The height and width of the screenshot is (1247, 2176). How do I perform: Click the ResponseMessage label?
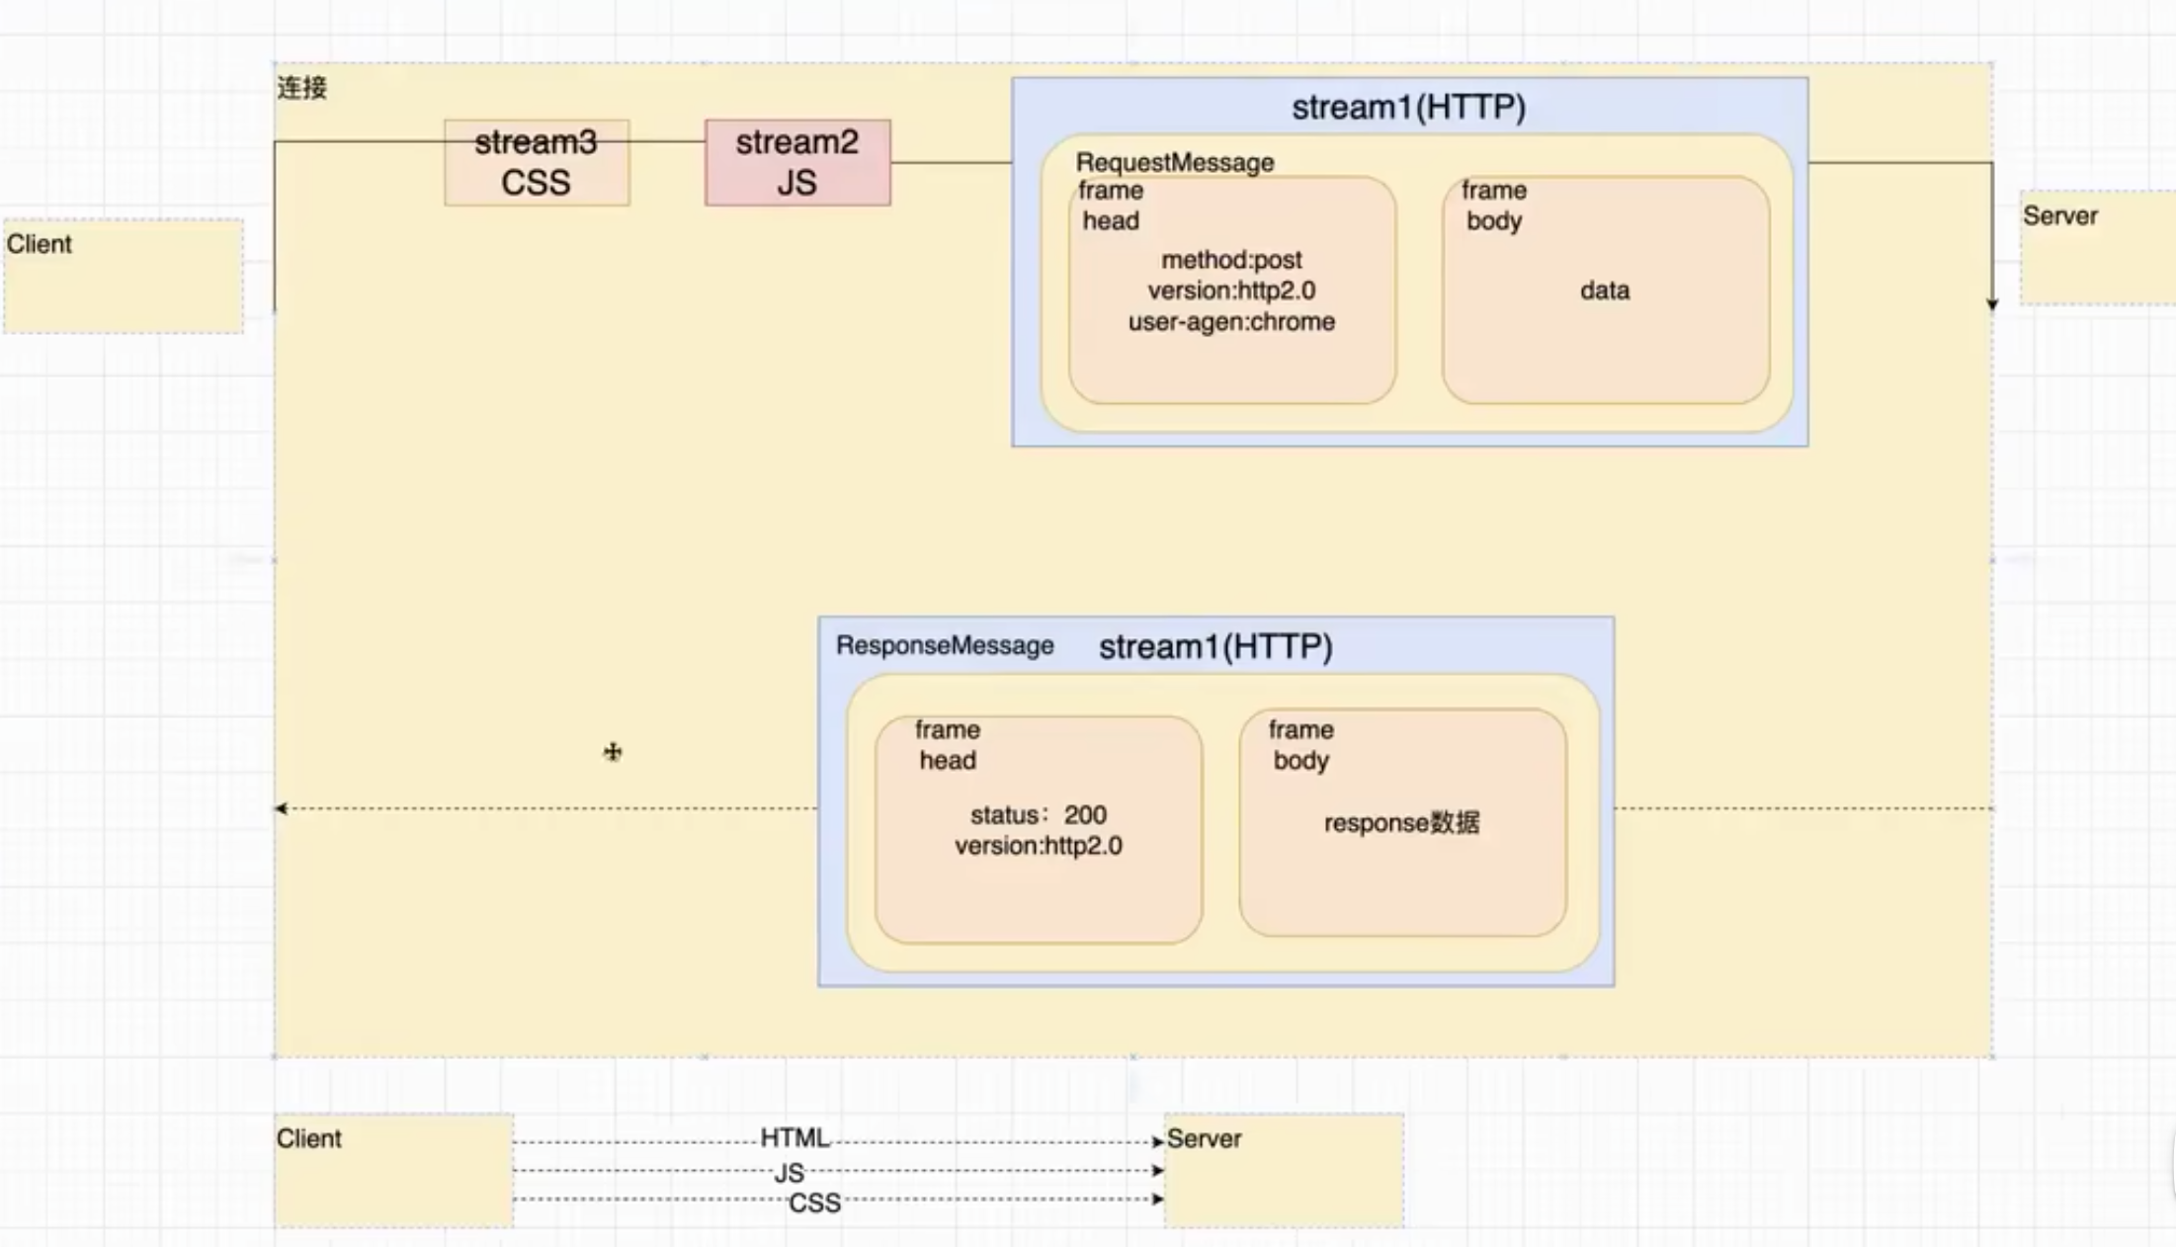pyautogui.click(x=945, y=645)
